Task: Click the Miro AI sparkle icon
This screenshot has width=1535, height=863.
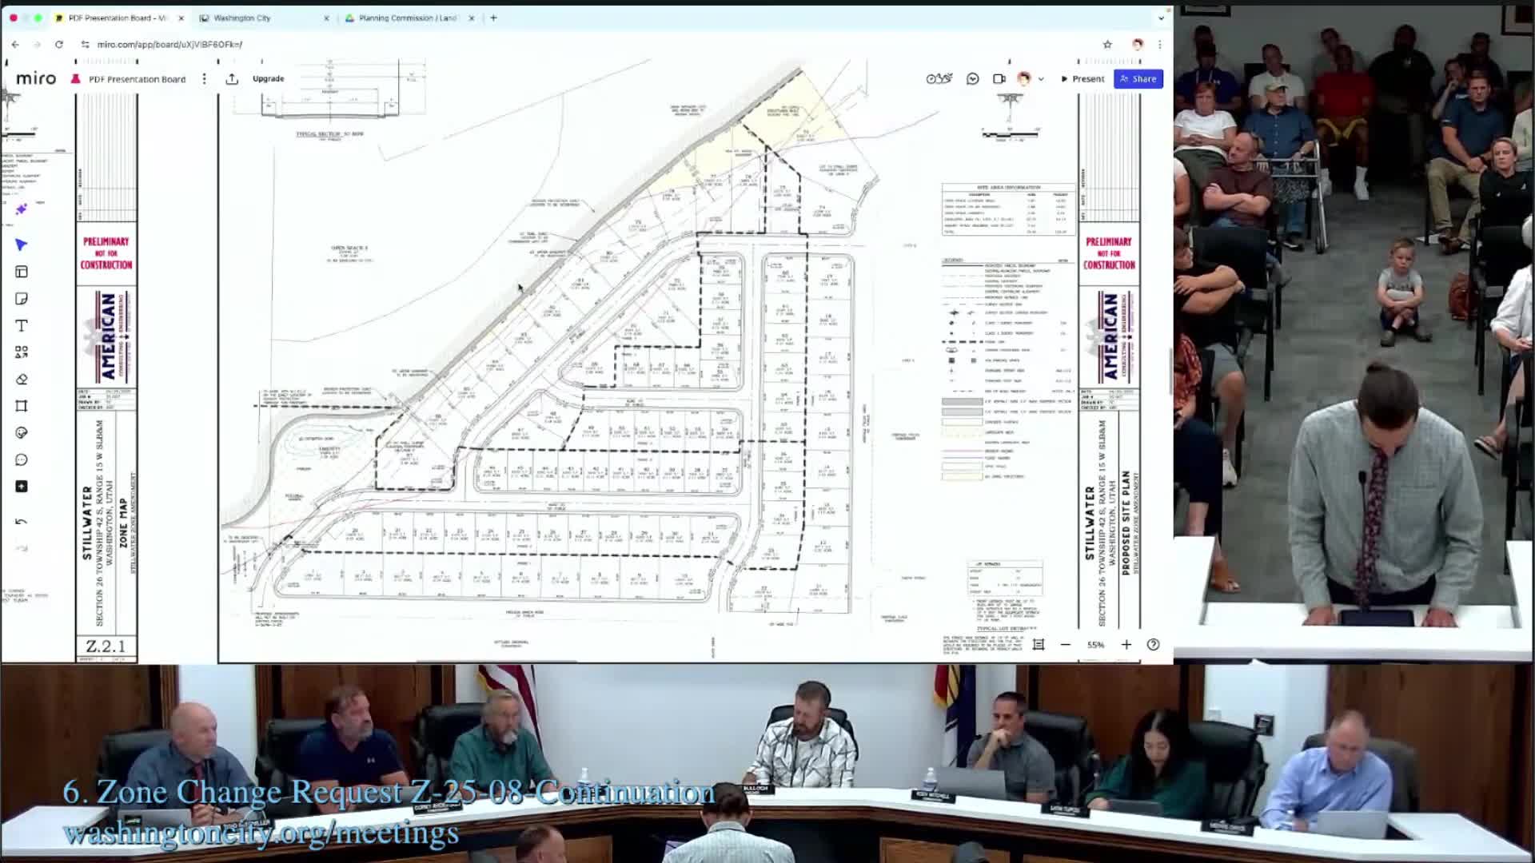Action: coord(22,209)
